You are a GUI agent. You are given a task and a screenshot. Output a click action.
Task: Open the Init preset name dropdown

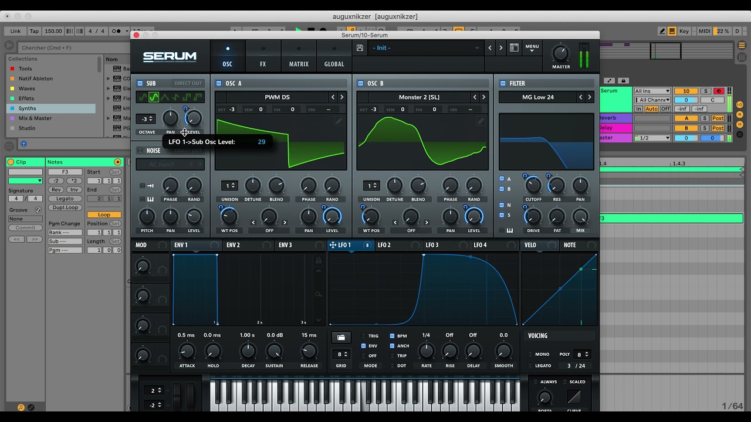click(426, 48)
